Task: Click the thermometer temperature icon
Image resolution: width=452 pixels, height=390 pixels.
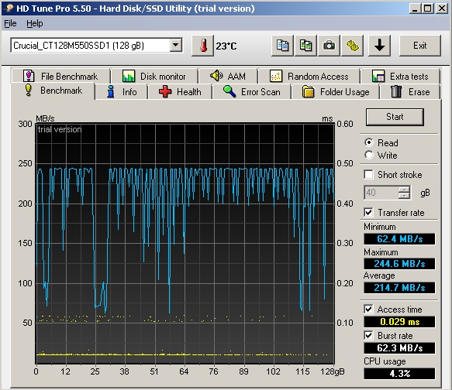Action: (202, 46)
